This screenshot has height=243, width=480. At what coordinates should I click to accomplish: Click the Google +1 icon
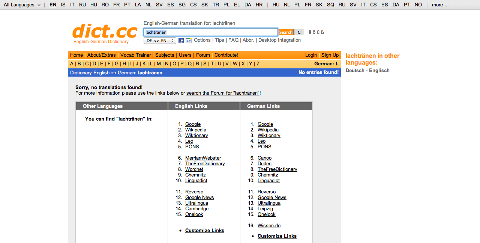click(x=189, y=41)
